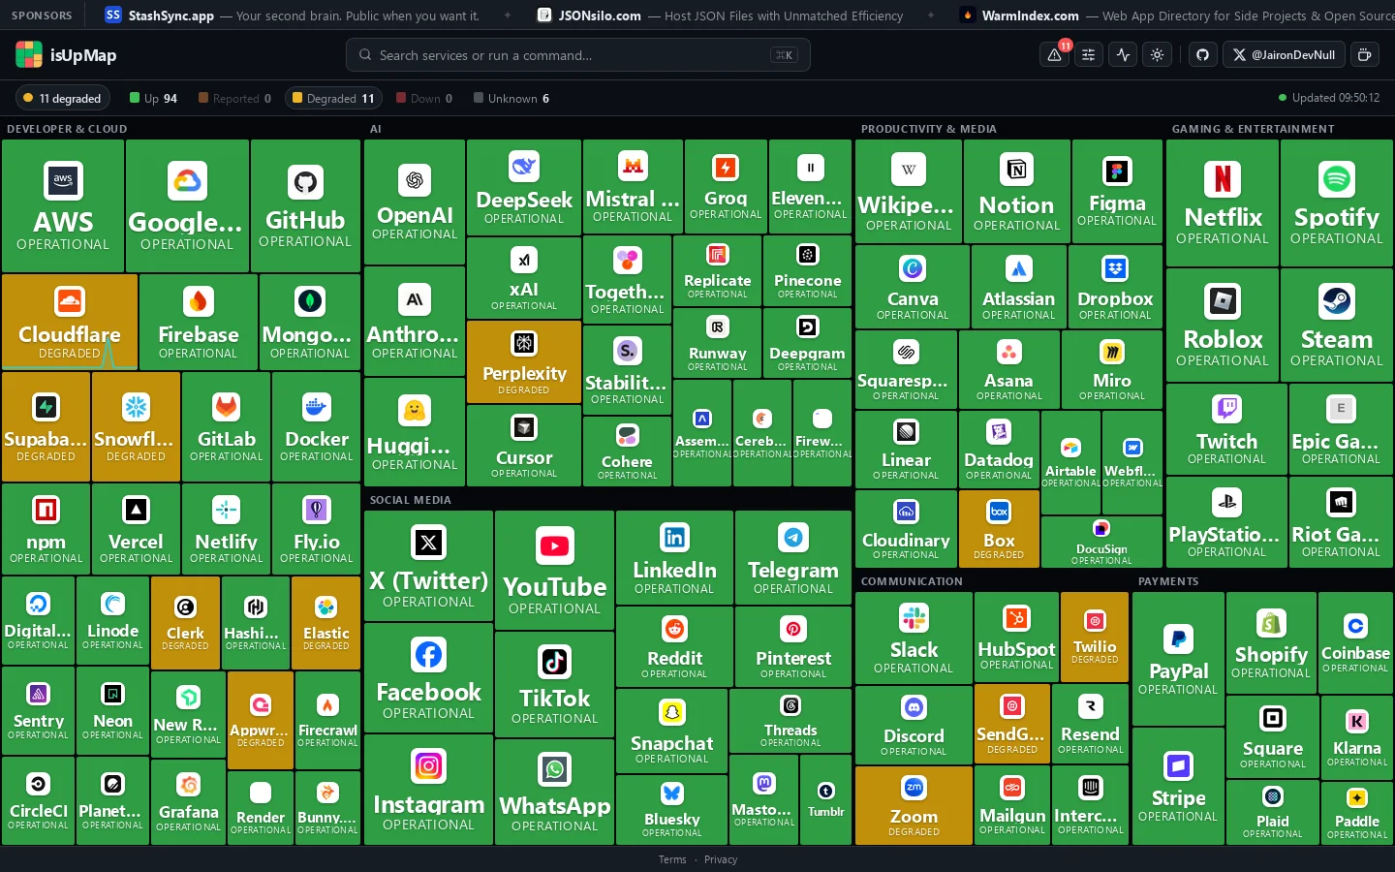Image resolution: width=1395 pixels, height=872 pixels.
Task: Toggle the Unknown 6 status filter
Action: pos(511,98)
